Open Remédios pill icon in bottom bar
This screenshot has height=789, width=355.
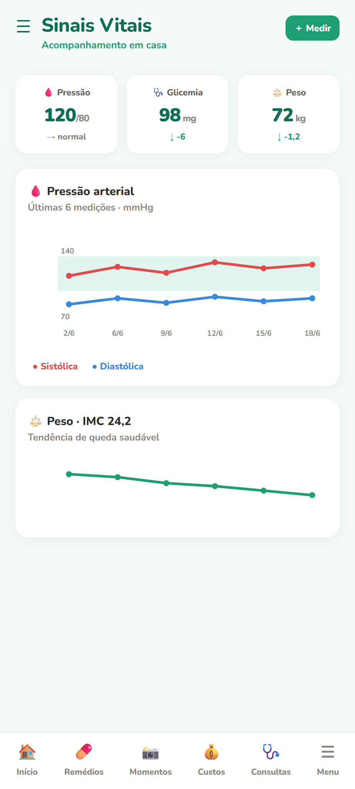84,752
